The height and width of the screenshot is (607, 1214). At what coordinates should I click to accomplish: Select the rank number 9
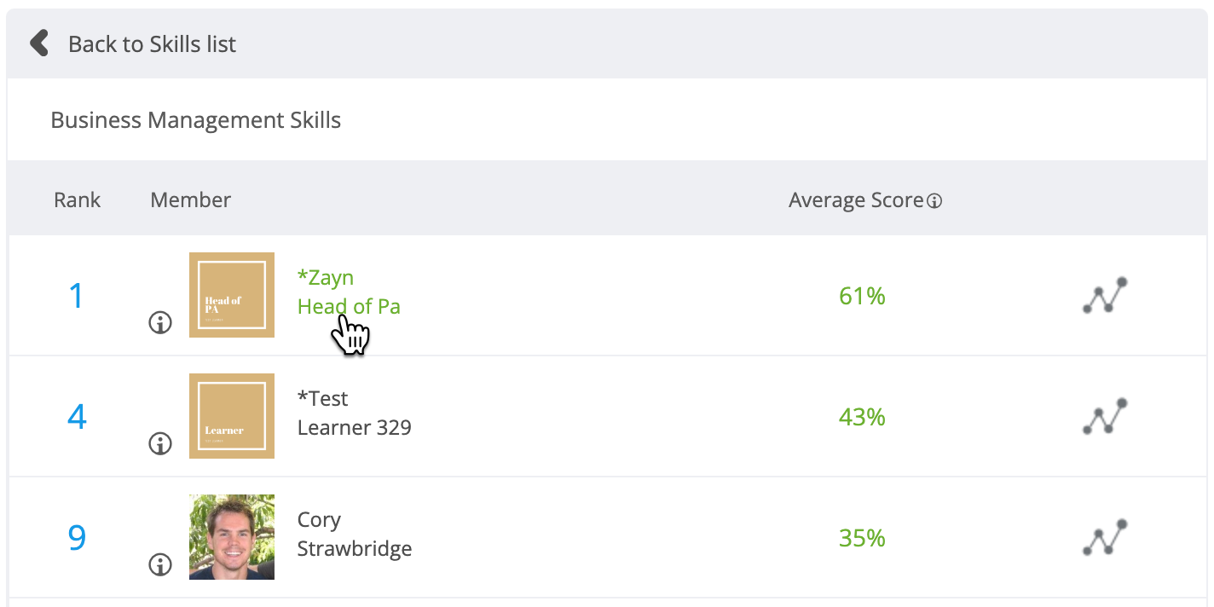point(77,538)
